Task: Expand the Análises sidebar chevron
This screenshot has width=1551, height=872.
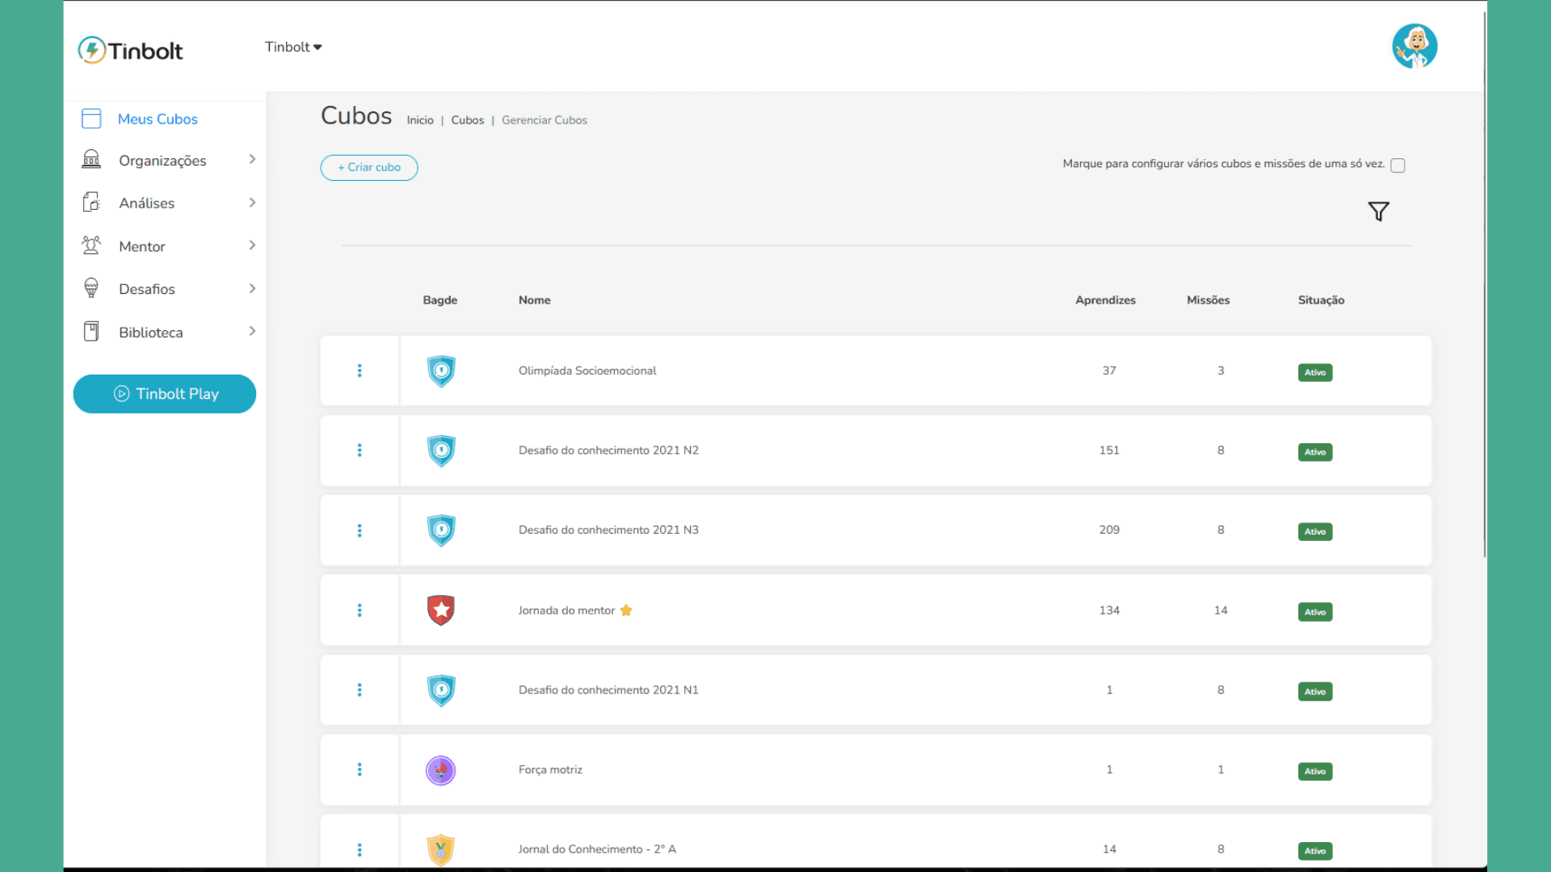Action: [x=252, y=203]
